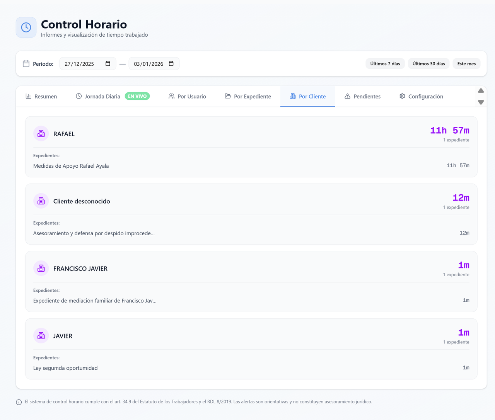
Task: Apply the Este mes period filter
Action: (x=466, y=63)
